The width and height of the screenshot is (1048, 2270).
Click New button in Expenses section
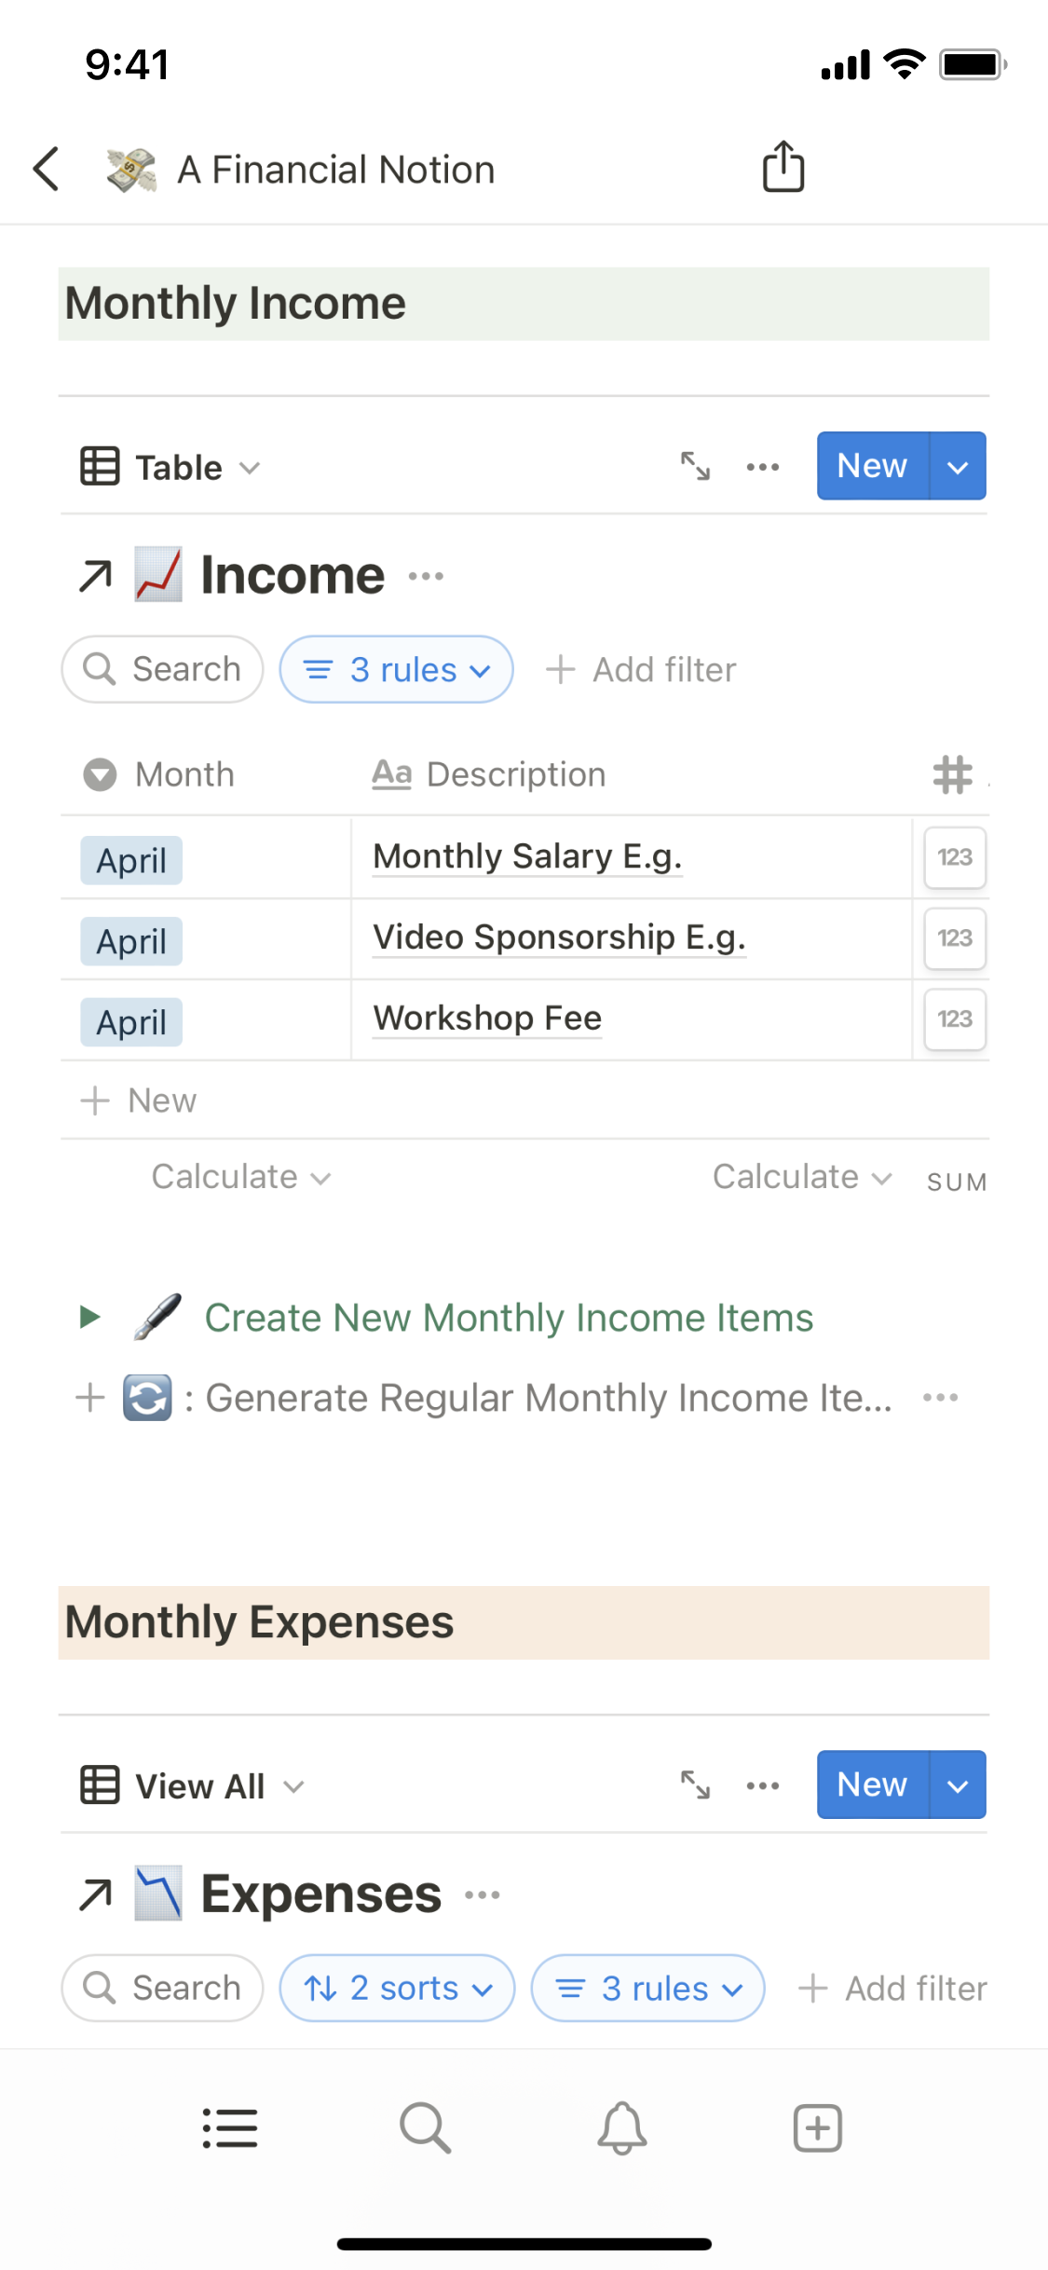point(872,1785)
